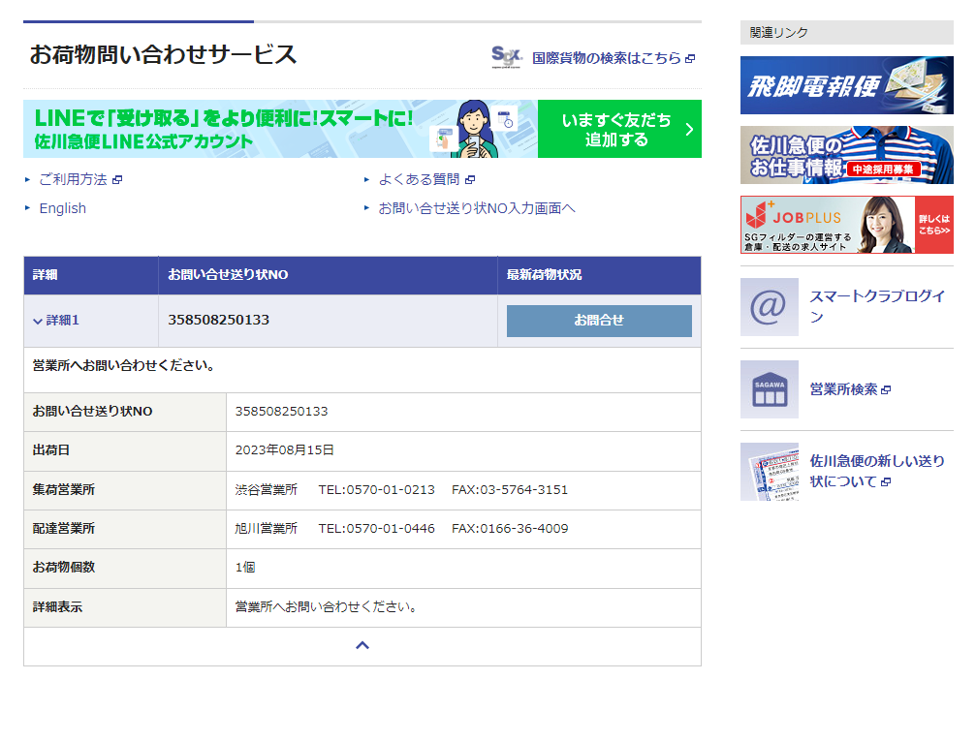Select tracking number 358508250133 in details table

(x=281, y=411)
